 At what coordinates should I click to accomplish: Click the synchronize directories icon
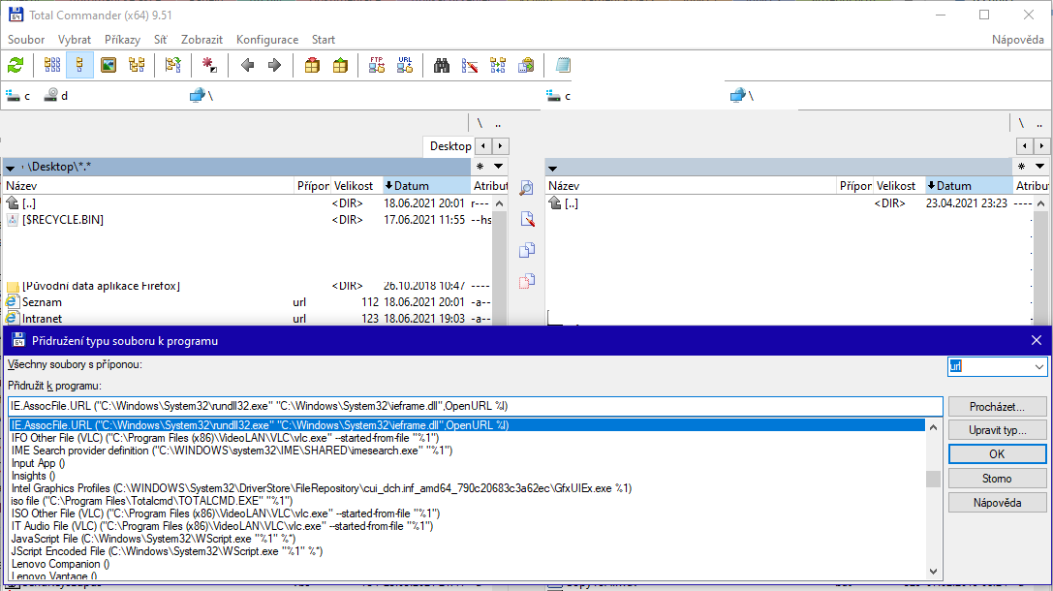(x=498, y=66)
